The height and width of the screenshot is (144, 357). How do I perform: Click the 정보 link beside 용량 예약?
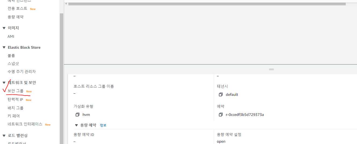coord(103,125)
